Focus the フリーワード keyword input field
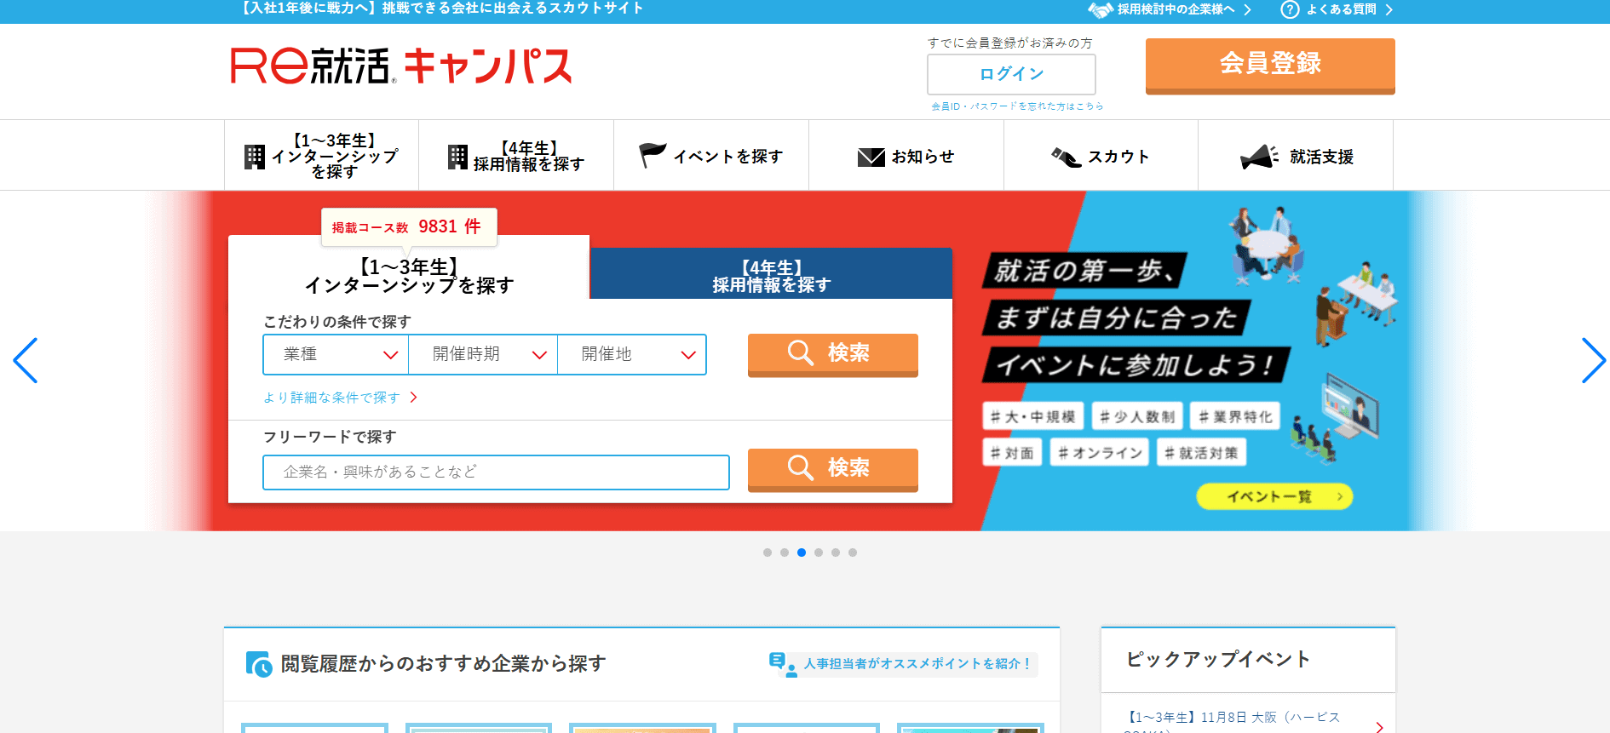1610x733 pixels. [x=496, y=472]
